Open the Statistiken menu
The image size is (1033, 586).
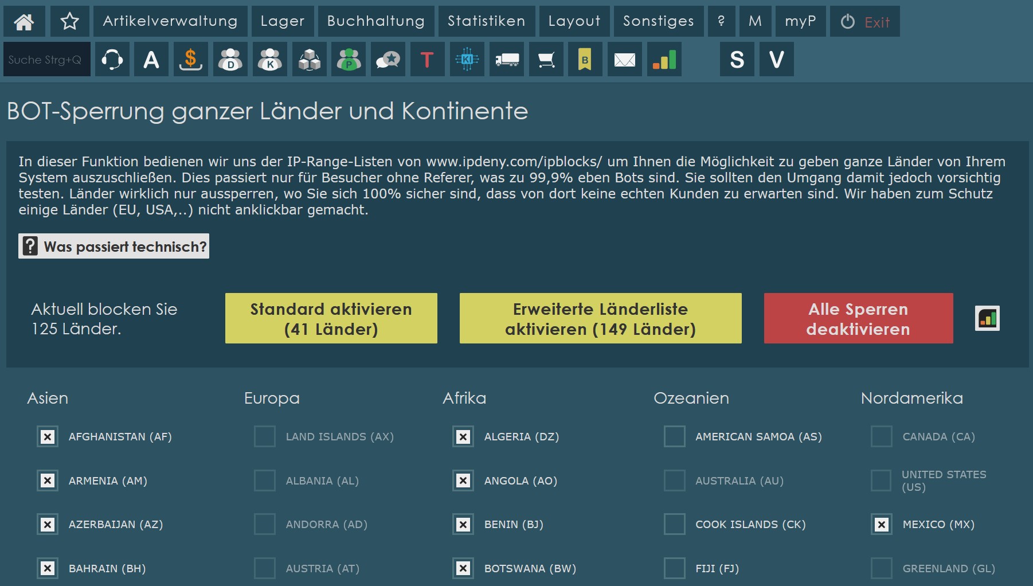coord(487,21)
